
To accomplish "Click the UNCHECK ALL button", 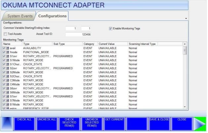I will coord(47,124).
